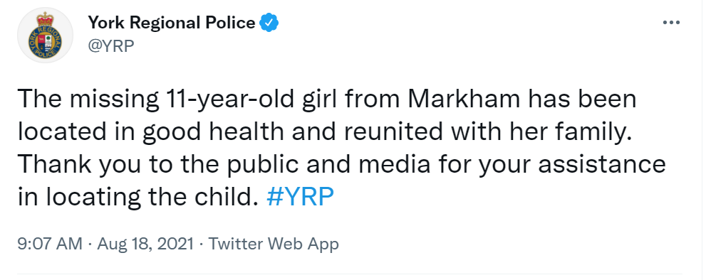
Task: Open the York Regional Police display name
Action: point(171,23)
